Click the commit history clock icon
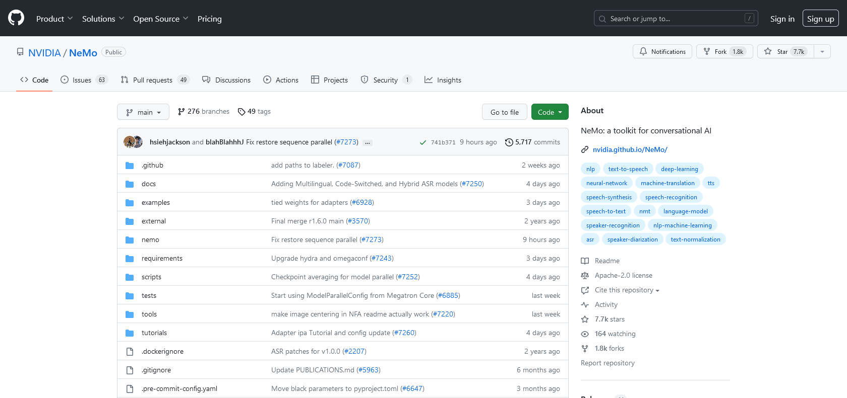Image resolution: width=847 pixels, height=398 pixels. point(509,142)
